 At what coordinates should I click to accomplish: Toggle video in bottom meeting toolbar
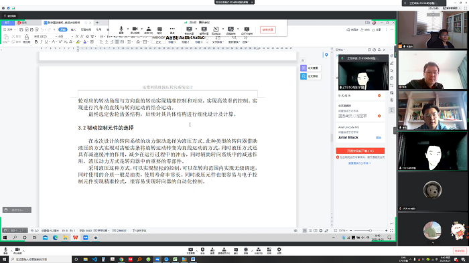point(17,250)
